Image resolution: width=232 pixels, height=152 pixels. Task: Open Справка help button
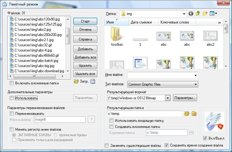coord(85,39)
